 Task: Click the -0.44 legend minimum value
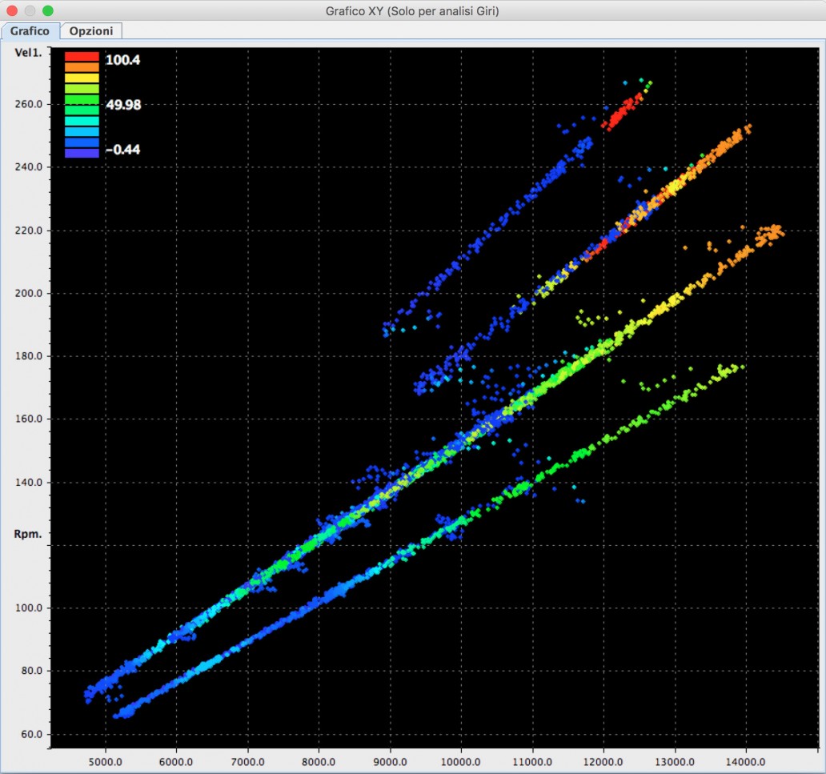coord(122,150)
